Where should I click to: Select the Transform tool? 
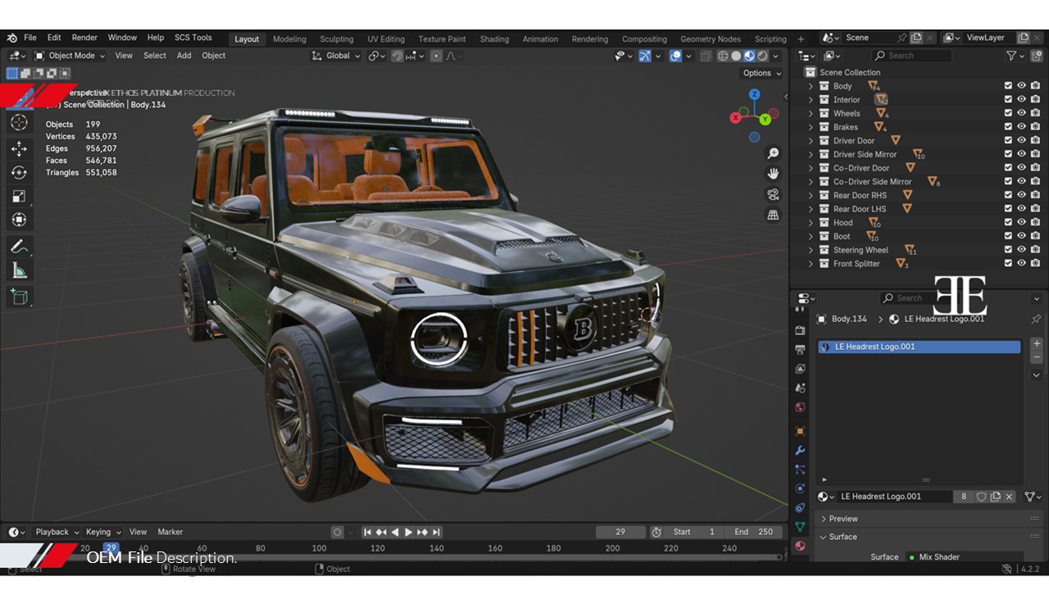19,220
